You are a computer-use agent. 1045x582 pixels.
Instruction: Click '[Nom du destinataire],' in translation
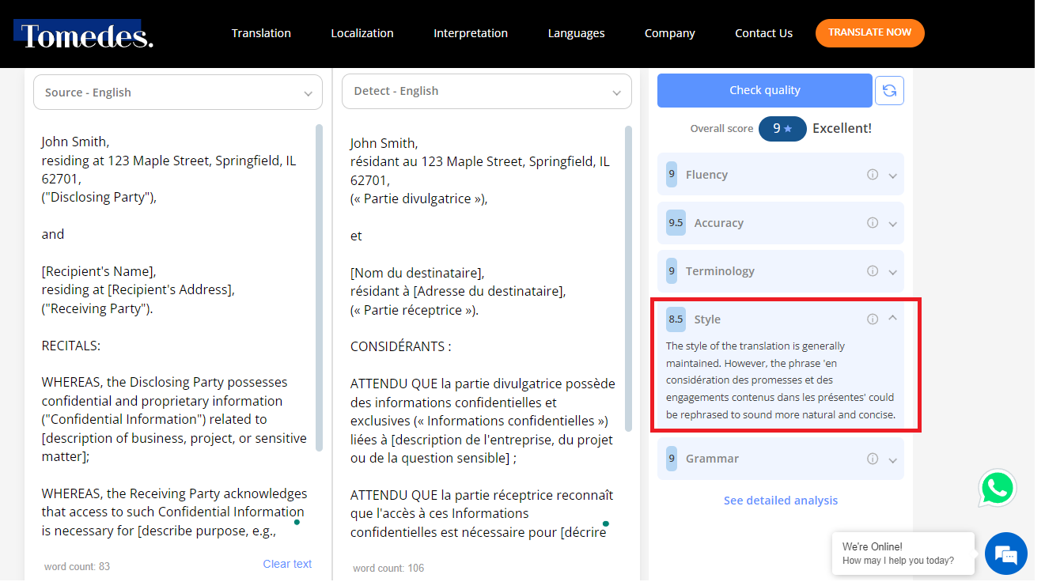pyautogui.click(x=417, y=273)
